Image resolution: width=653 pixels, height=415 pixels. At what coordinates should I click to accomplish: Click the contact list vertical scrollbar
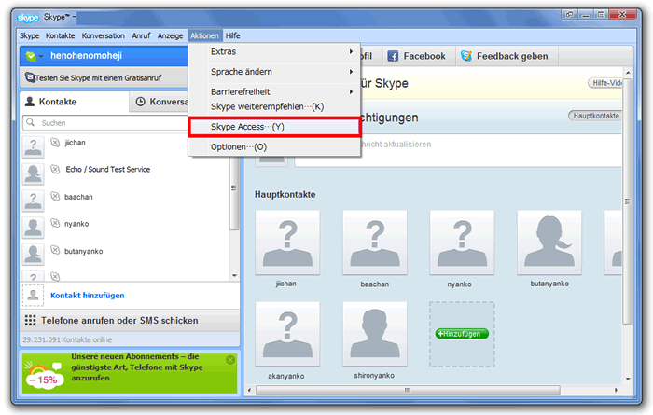[234, 187]
